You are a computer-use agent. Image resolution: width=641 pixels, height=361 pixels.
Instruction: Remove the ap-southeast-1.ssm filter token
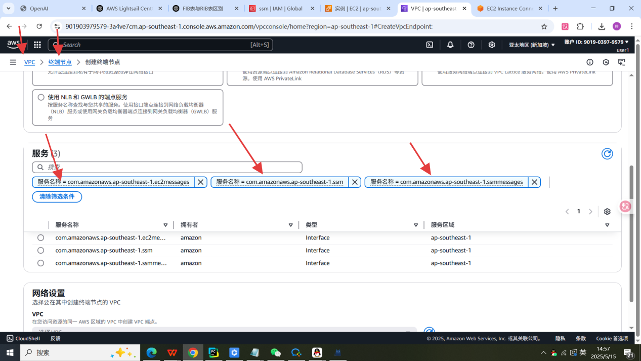coord(355,182)
